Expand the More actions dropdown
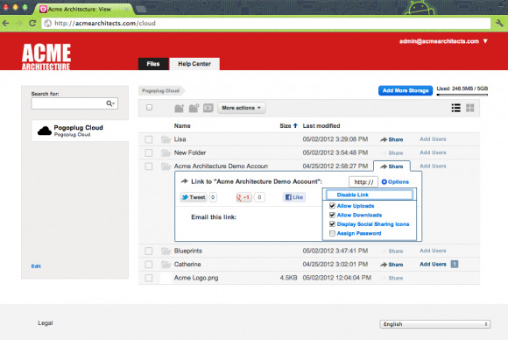This screenshot has height=340, width=508. coord(242,108)
